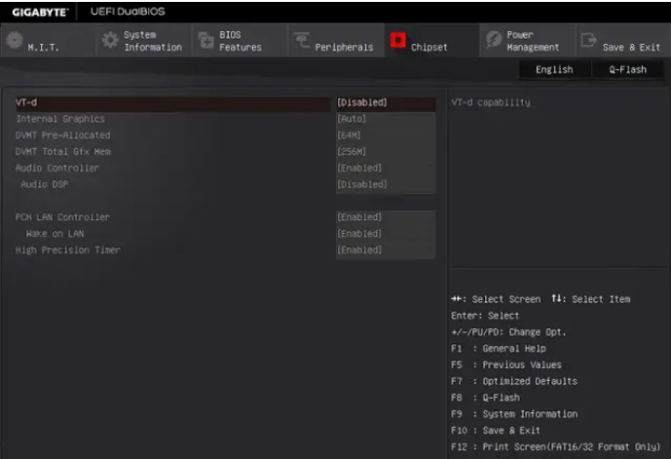Launch the Q-Flash button
This screenshot has height=459, width=671.
[627, 70]
